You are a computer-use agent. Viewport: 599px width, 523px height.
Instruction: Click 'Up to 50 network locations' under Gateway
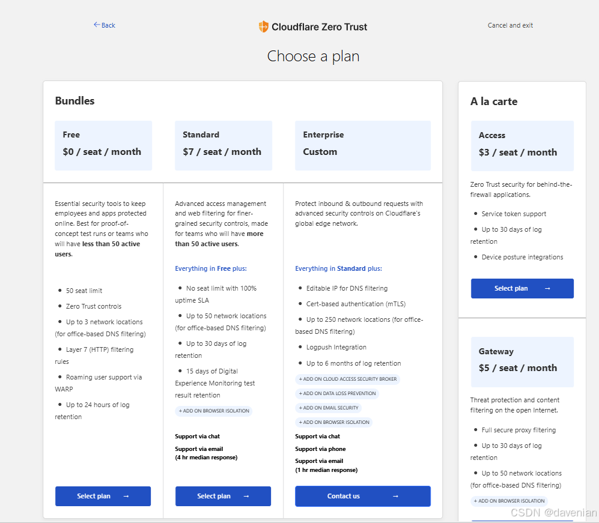(522, 473)
